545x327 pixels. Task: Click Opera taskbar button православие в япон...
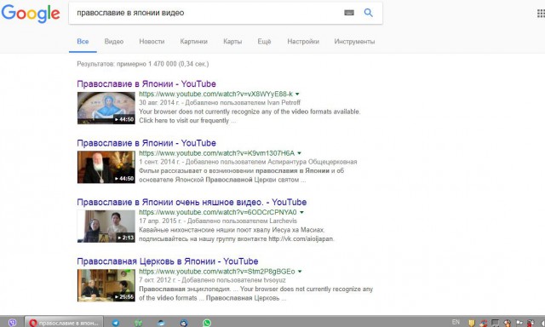click(64, 323)
